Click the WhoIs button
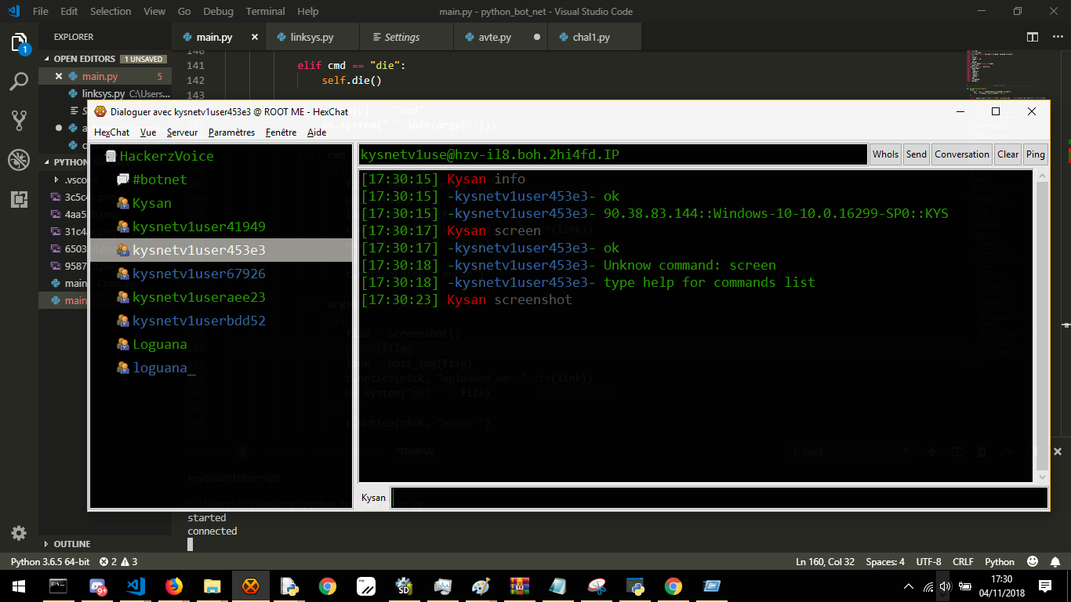 click(885, 154)
